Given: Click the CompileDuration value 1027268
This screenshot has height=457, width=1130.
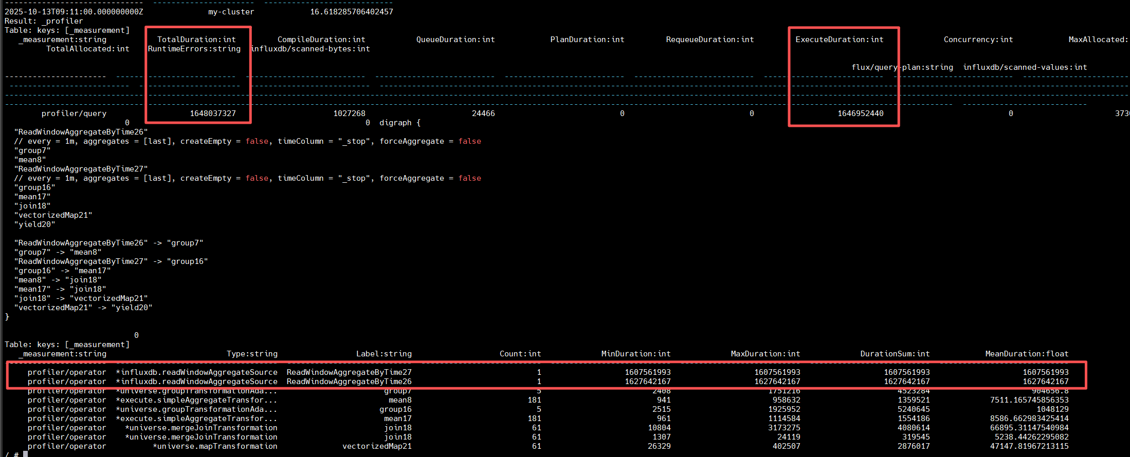Looking at the screenshot, I should click(349, 113).
